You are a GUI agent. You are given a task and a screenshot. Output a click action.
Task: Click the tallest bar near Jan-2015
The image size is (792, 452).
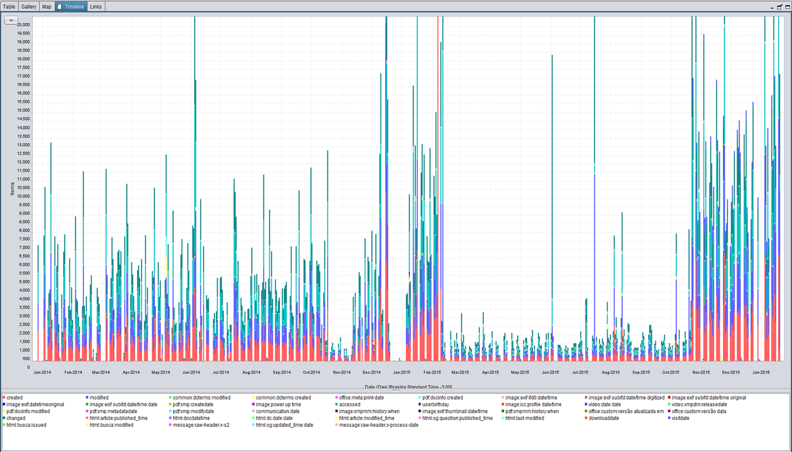pos(386,163)
